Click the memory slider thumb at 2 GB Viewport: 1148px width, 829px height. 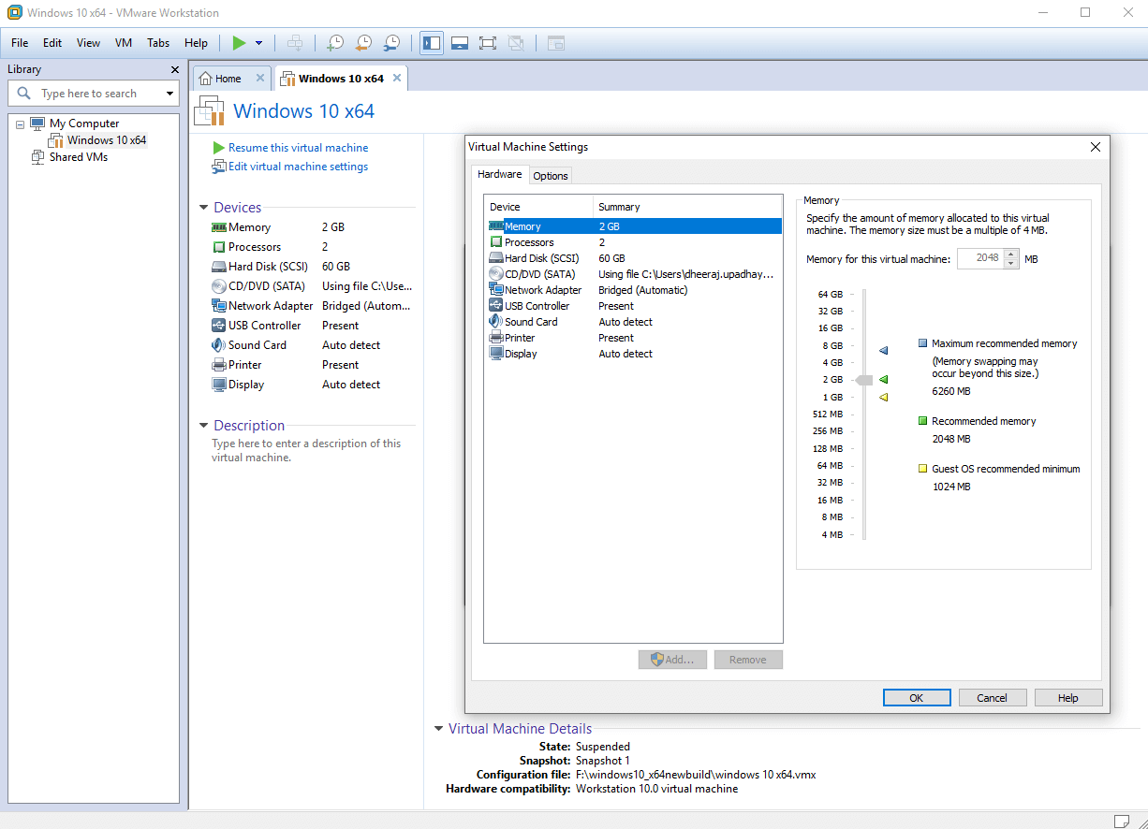coord(864,380)
